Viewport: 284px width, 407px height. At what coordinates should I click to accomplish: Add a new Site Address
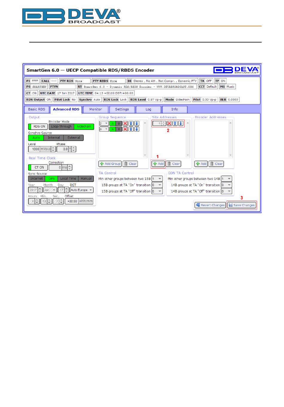coord(158,164)
